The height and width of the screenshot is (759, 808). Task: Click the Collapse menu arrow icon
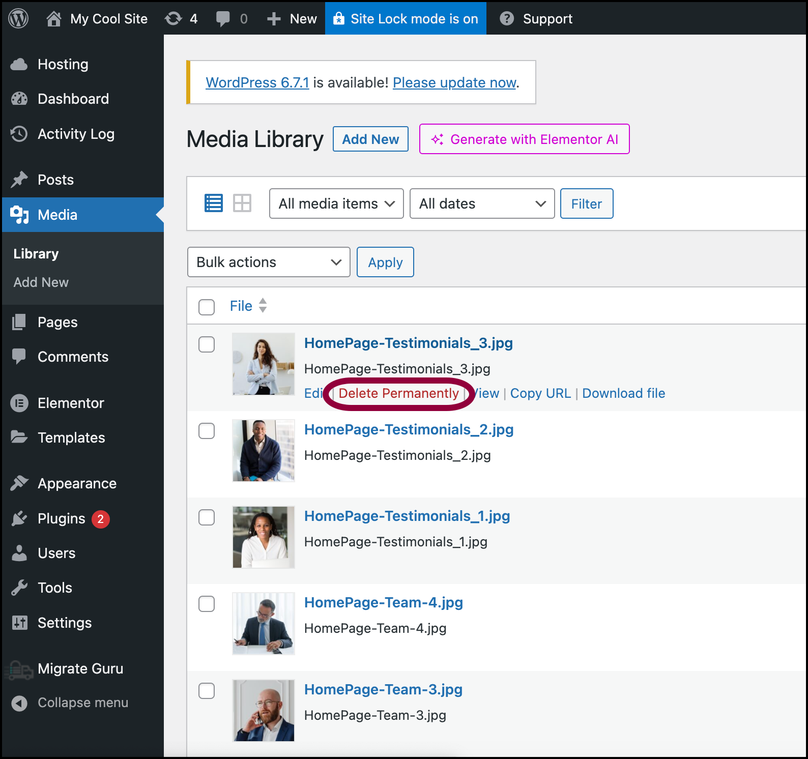coord(19,703)
